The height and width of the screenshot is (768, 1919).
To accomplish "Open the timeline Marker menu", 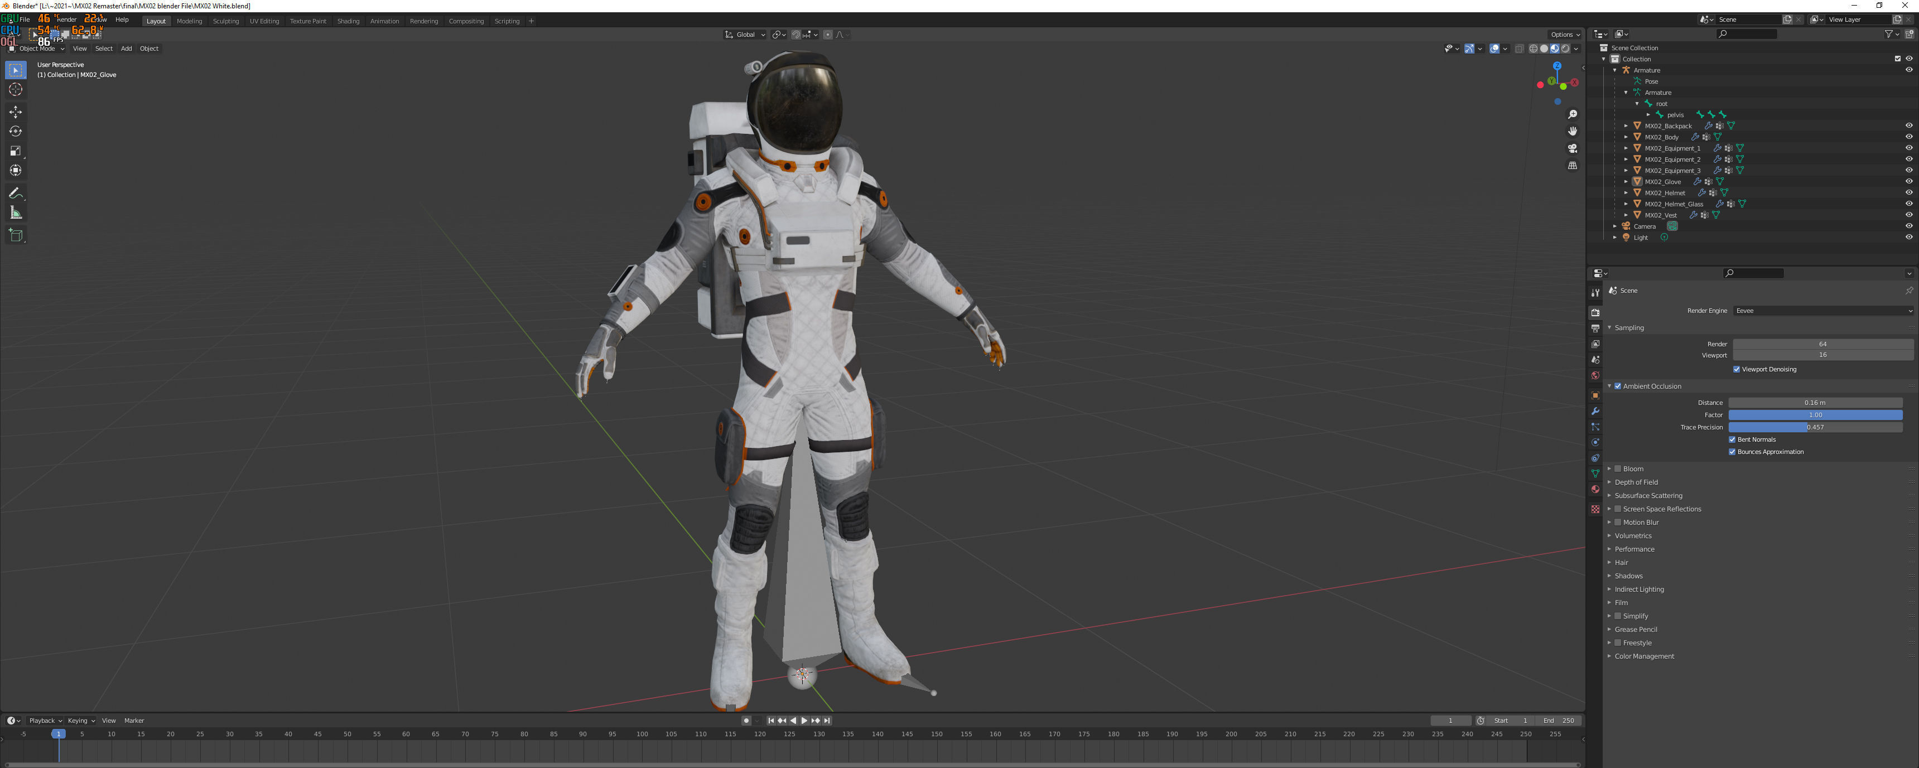I will pos(134,721).
